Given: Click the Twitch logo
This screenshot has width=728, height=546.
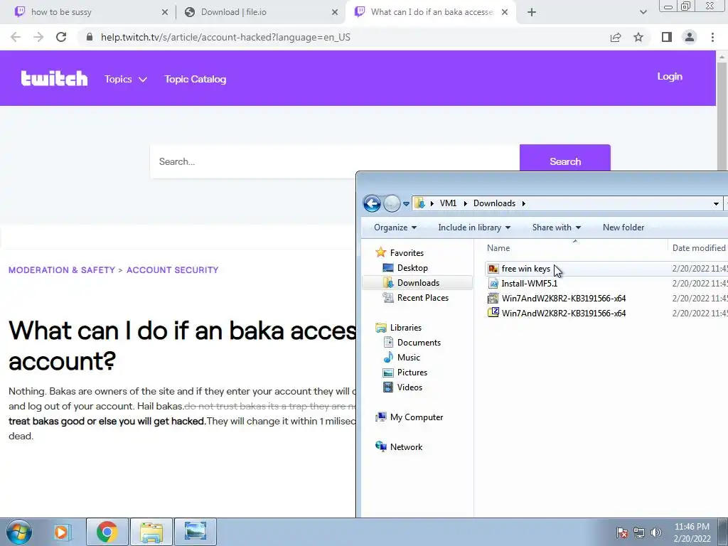Looking at the screenshot, I should click(x=54, y=78).
